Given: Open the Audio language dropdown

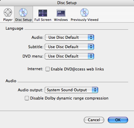Looking at the screenshot, I should 69,37.
